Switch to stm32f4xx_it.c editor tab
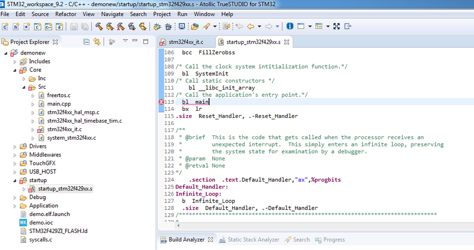The width and height of the screenshot is (474, 250). tap(186, 42)
